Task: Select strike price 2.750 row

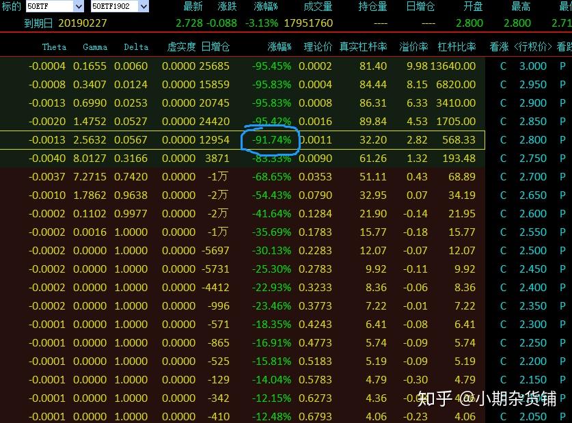Action: click(x=533, y=159)
